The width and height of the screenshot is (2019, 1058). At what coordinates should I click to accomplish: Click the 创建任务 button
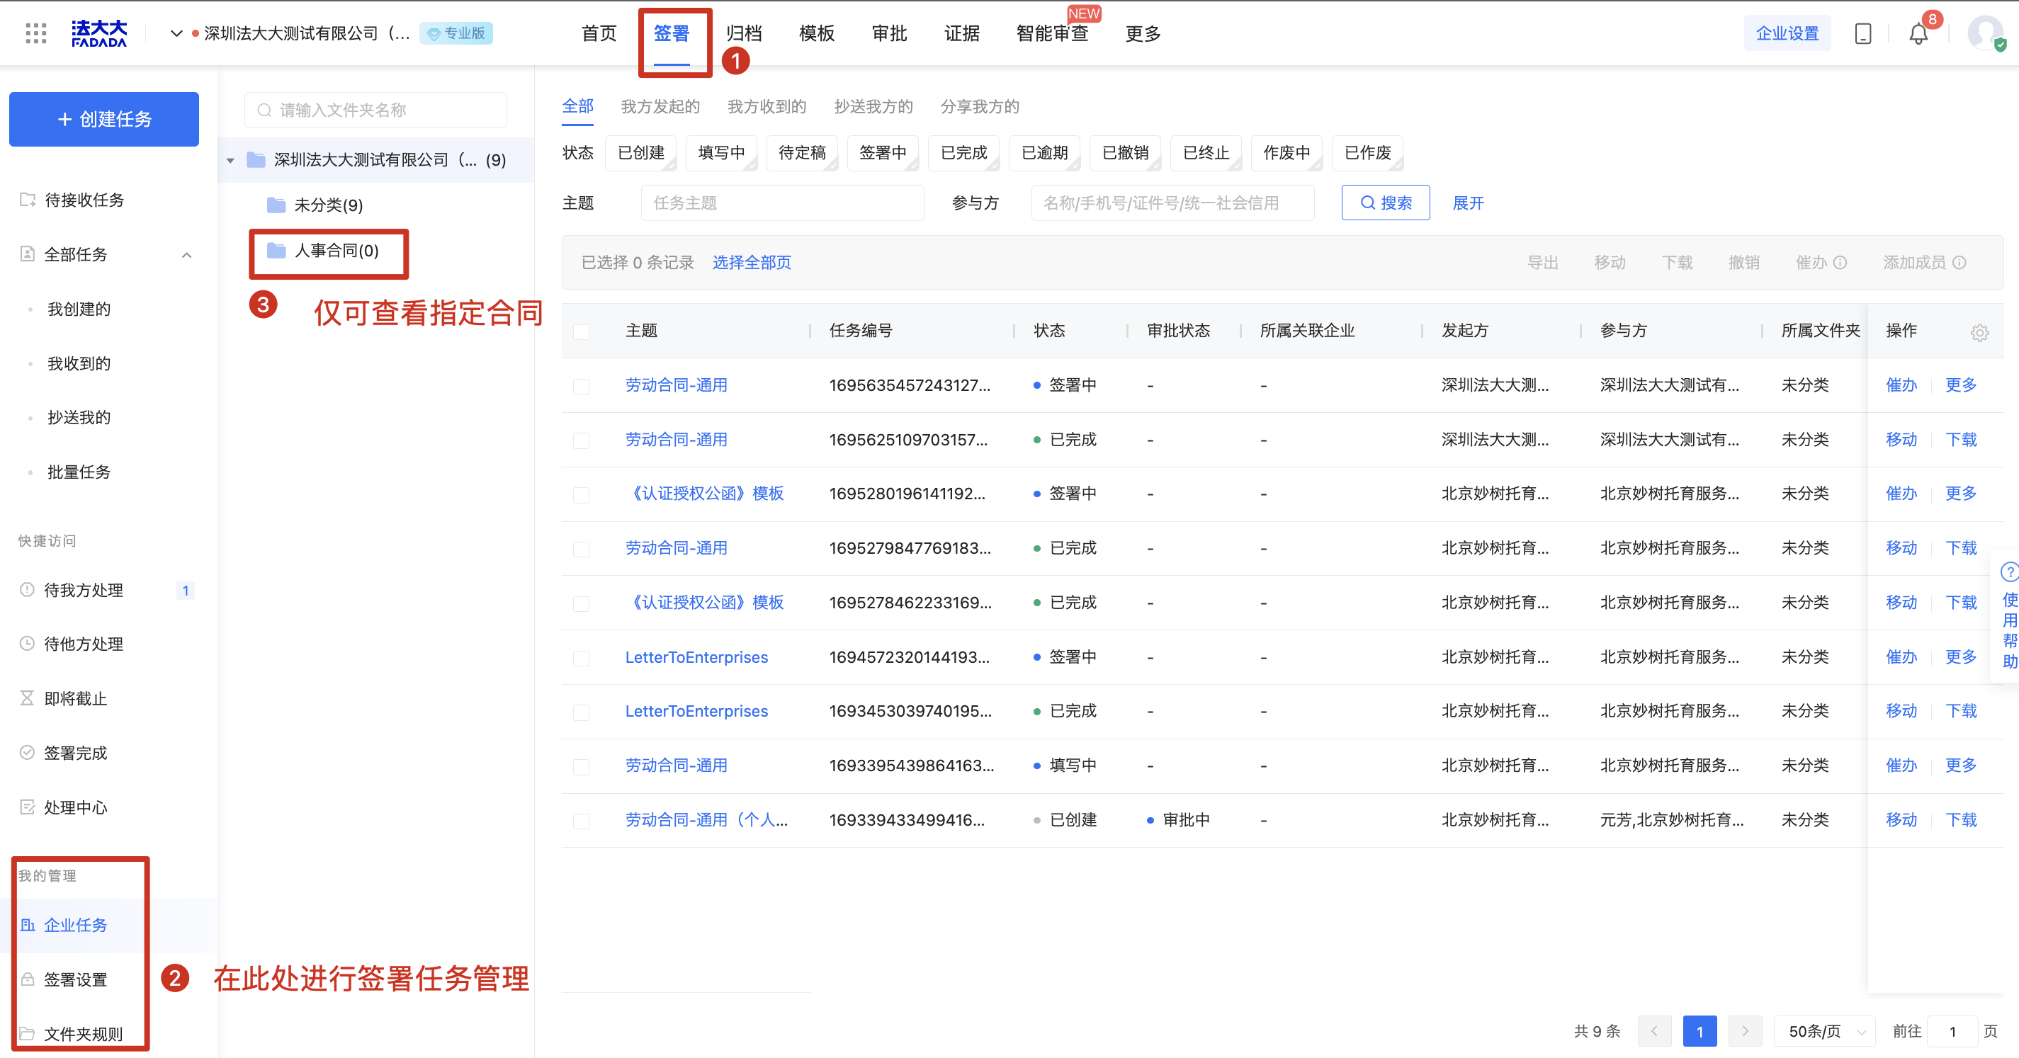(x=103, y=119)
